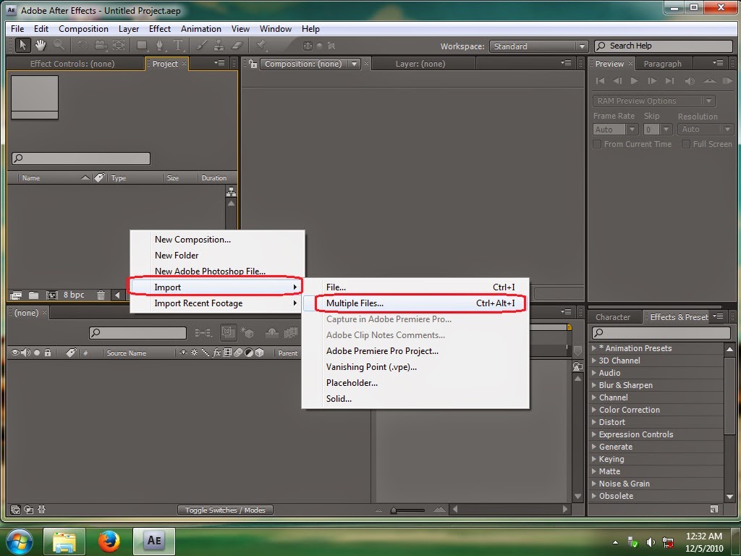Toggle the Frame Blending timeline switch
741x556 pixels.
(x=291, y=333)
